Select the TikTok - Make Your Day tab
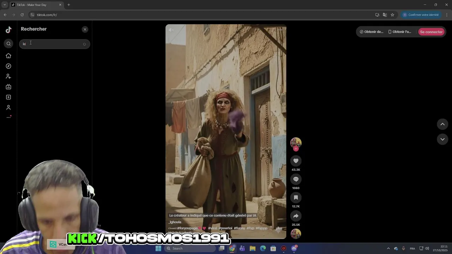 [x=37, y=5]
